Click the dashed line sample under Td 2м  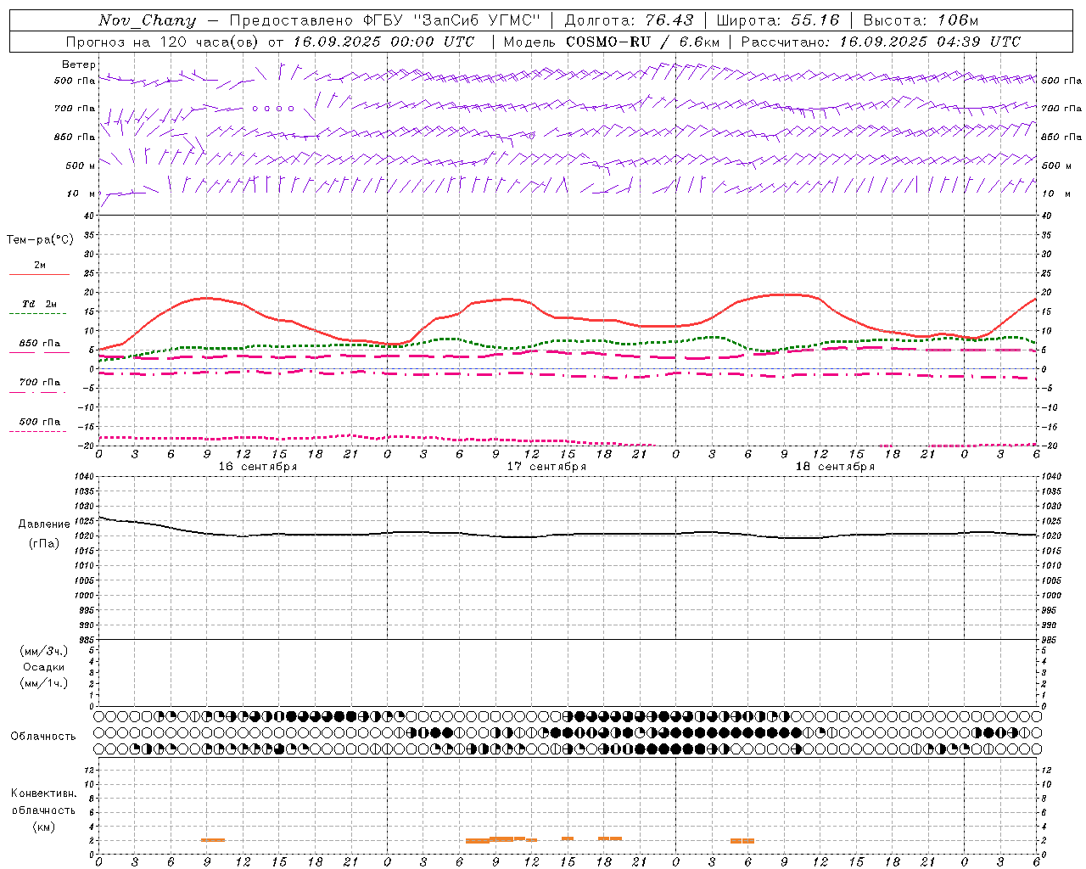(x=37, y=314)
